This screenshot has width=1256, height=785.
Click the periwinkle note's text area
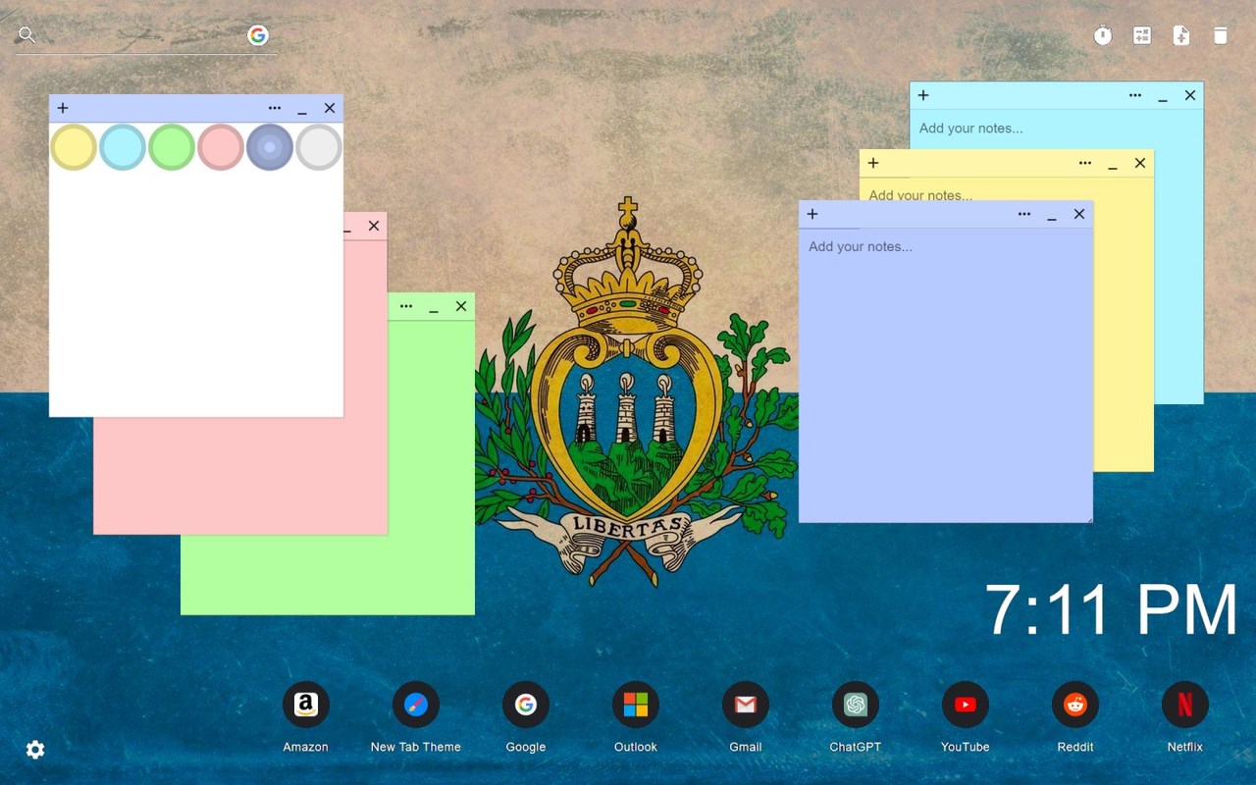click(x=946, y=375)
